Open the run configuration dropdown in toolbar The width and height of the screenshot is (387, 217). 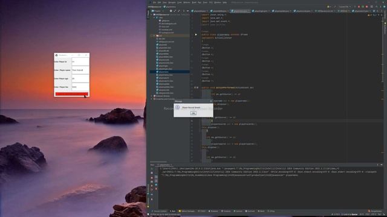click(344, 7)
